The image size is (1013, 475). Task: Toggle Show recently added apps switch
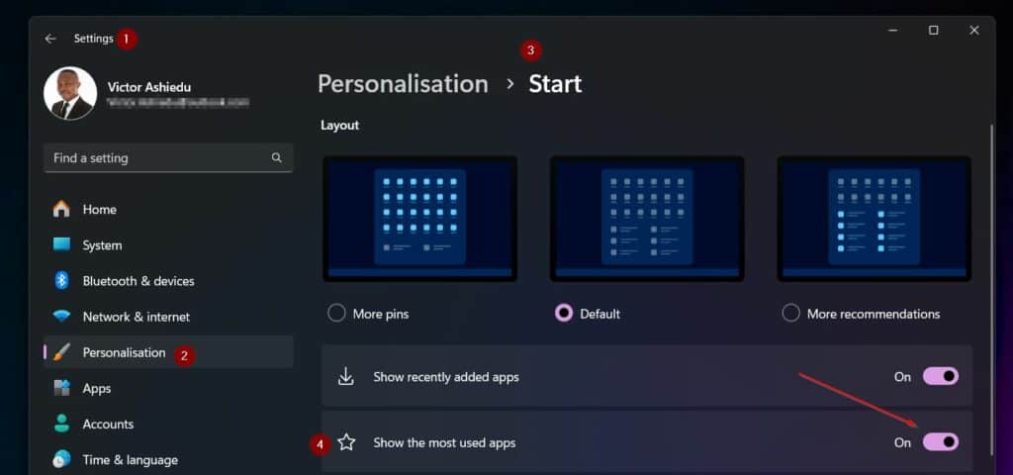pos(940,376)
